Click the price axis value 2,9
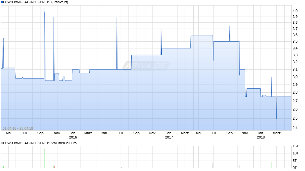The height and width of the screenshot is (171, 305). (x=295, y=85)
